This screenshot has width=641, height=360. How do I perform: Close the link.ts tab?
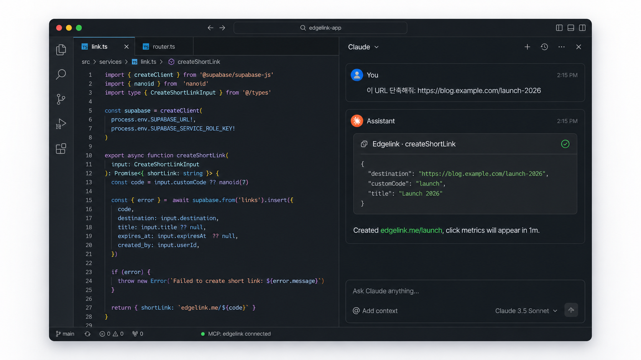tap(127, 47)
